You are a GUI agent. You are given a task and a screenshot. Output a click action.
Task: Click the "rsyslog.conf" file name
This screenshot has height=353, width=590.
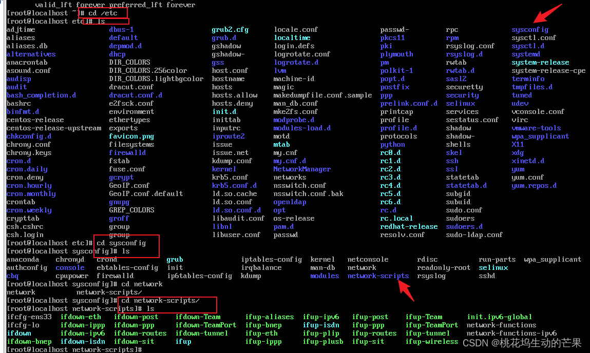[x=470, y=46]
